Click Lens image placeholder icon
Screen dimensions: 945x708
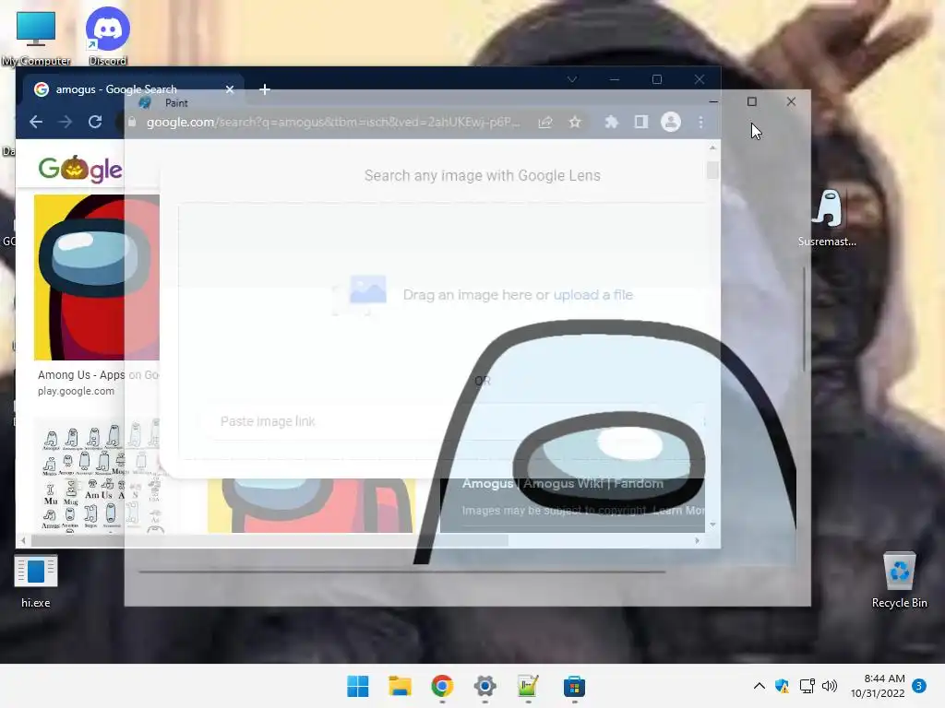pyautogui.click(x=361, y=294)
